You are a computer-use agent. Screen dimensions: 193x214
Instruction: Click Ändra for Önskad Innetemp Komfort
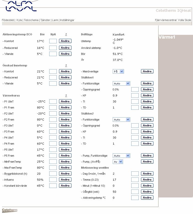(65, 71)
